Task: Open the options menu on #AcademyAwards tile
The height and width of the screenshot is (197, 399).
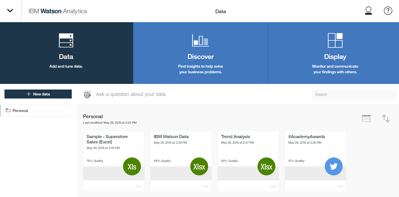Action: [x=340, y=186]
